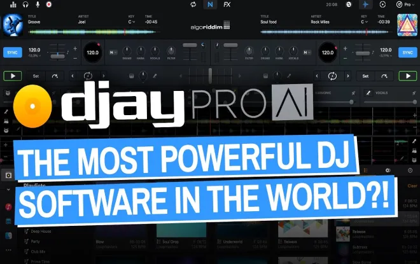
Task: Toggle SYNC on the left deck
Action: point(12,52)
